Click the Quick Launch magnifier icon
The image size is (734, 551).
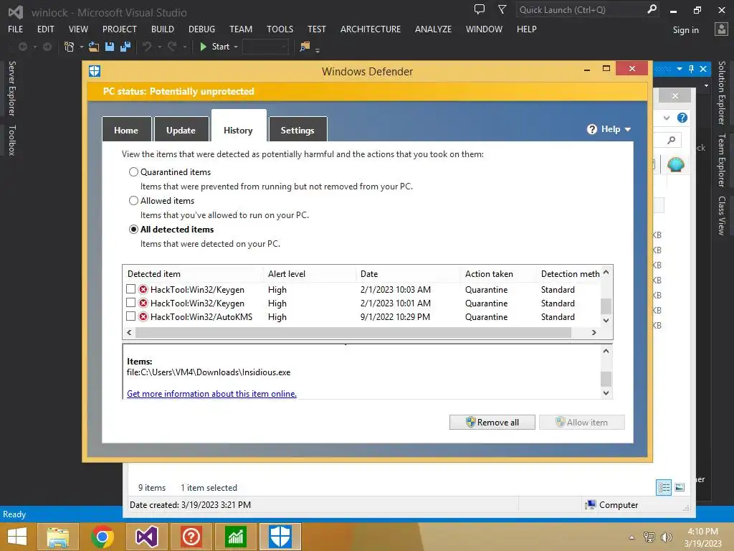pos(651,9)
